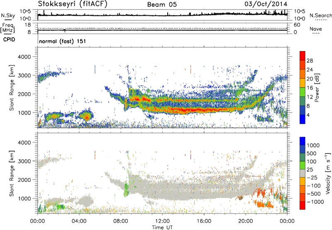Screen dimensions: 332x230
Task: Click the 3000 tick on velocity panel range axis
Action: tap(25, 161)
